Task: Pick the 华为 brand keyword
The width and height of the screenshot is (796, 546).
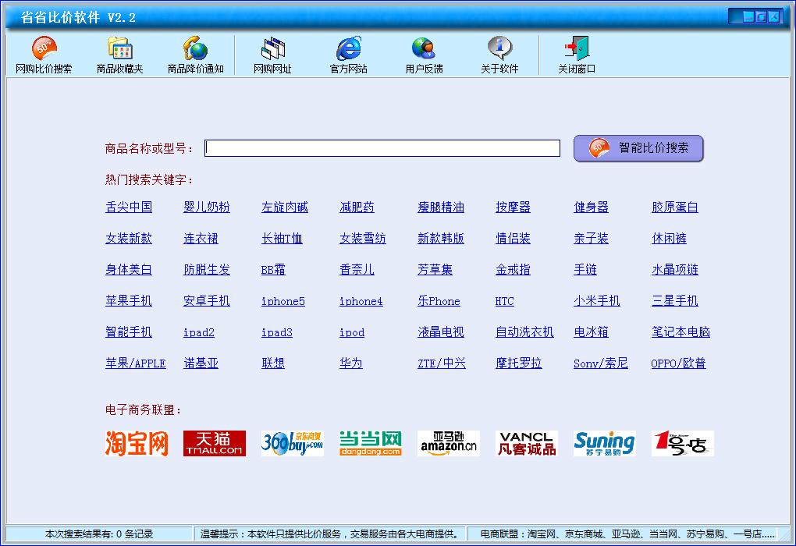Action: pos(351,363)
